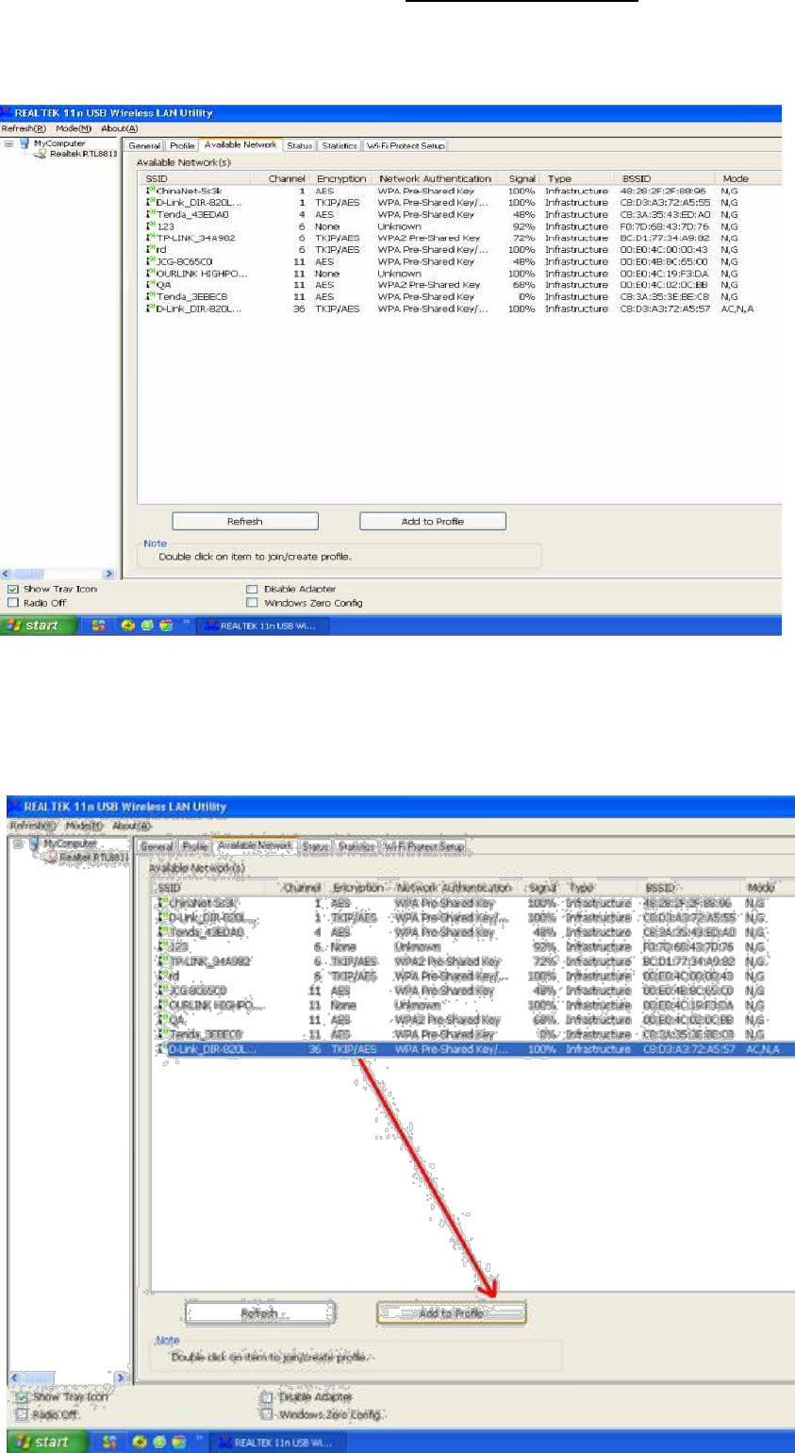Click Realtek adapter icon in second screenshot tree
The width and height of the screenshot is (795, 1453).
point(53,856)
